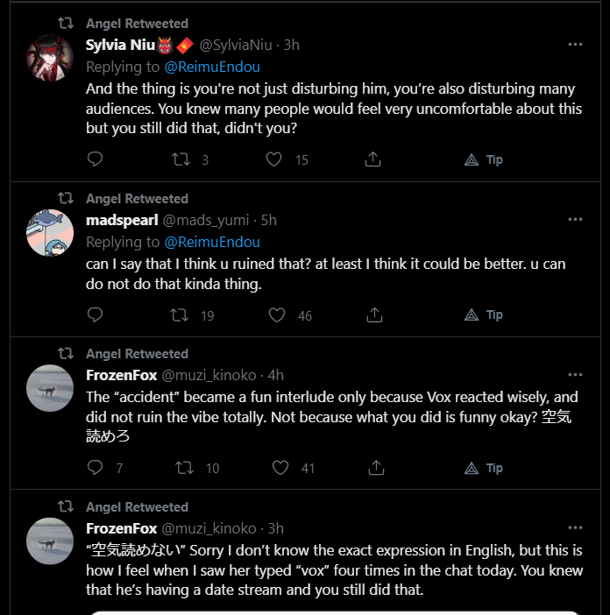The width and height of the screenshot is (610, 615).
Task: Open madspearl's profile avatar
Action: click(50, 232)
